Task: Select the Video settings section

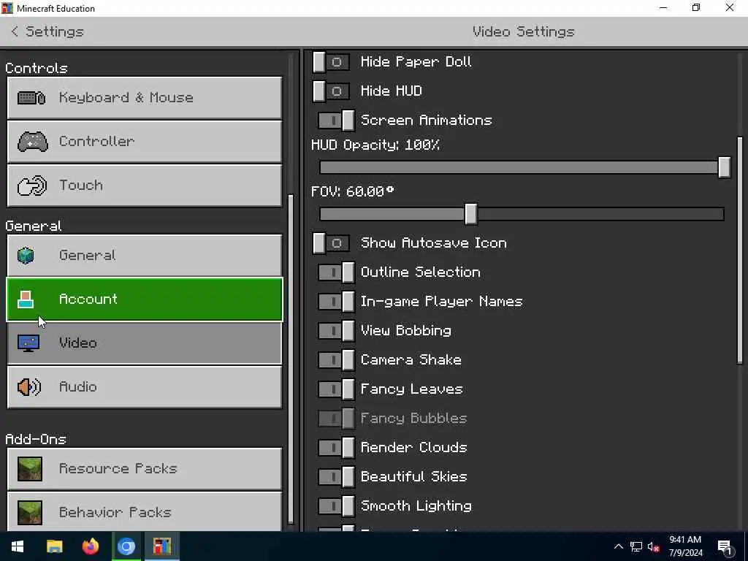Action: coord(145,343)
